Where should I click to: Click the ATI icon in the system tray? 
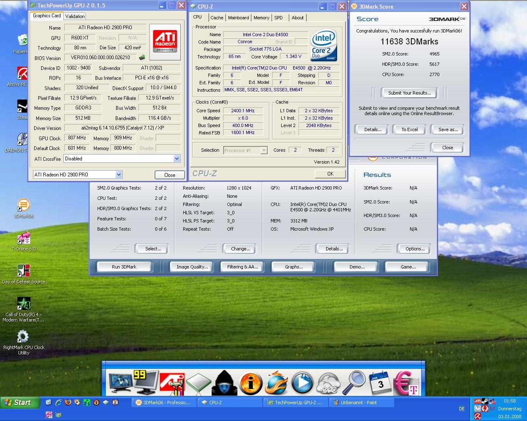[477, 401]
